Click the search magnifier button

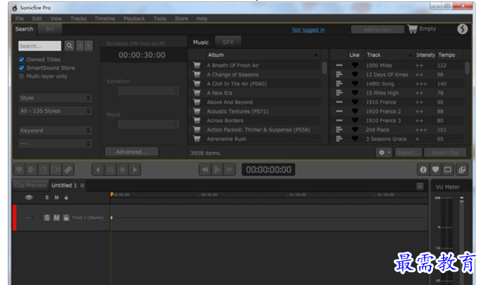pos(69,46)
